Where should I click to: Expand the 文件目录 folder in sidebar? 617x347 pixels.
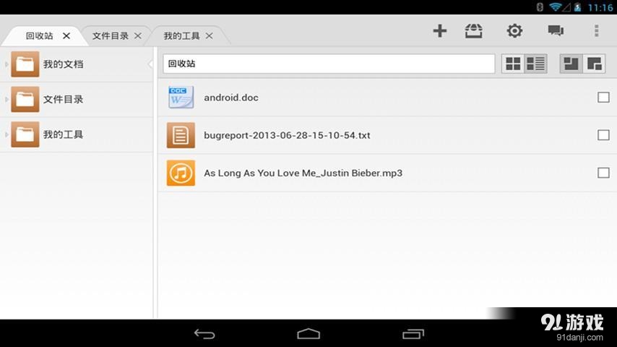[7, 99]
